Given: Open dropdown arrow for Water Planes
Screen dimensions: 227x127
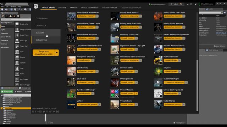Looking at the screenshot, I should [184, 104].
